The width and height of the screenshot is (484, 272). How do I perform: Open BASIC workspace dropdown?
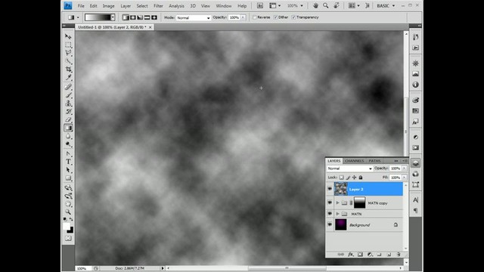386,6
